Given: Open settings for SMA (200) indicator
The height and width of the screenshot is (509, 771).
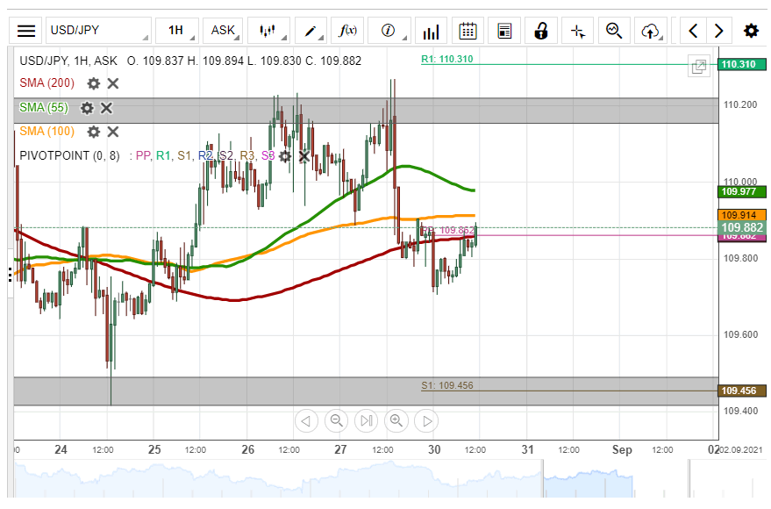Looking at the screenshot, I should pyautogui.click(x=93, y=83).
